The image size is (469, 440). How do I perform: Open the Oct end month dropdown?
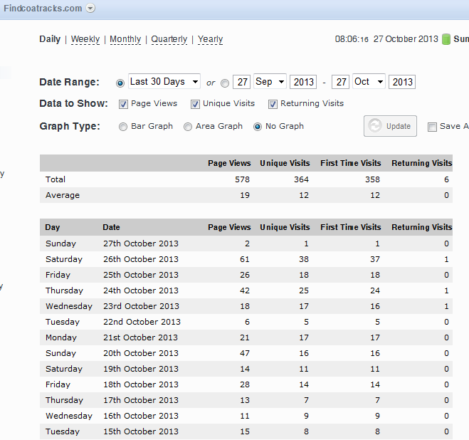369,81
